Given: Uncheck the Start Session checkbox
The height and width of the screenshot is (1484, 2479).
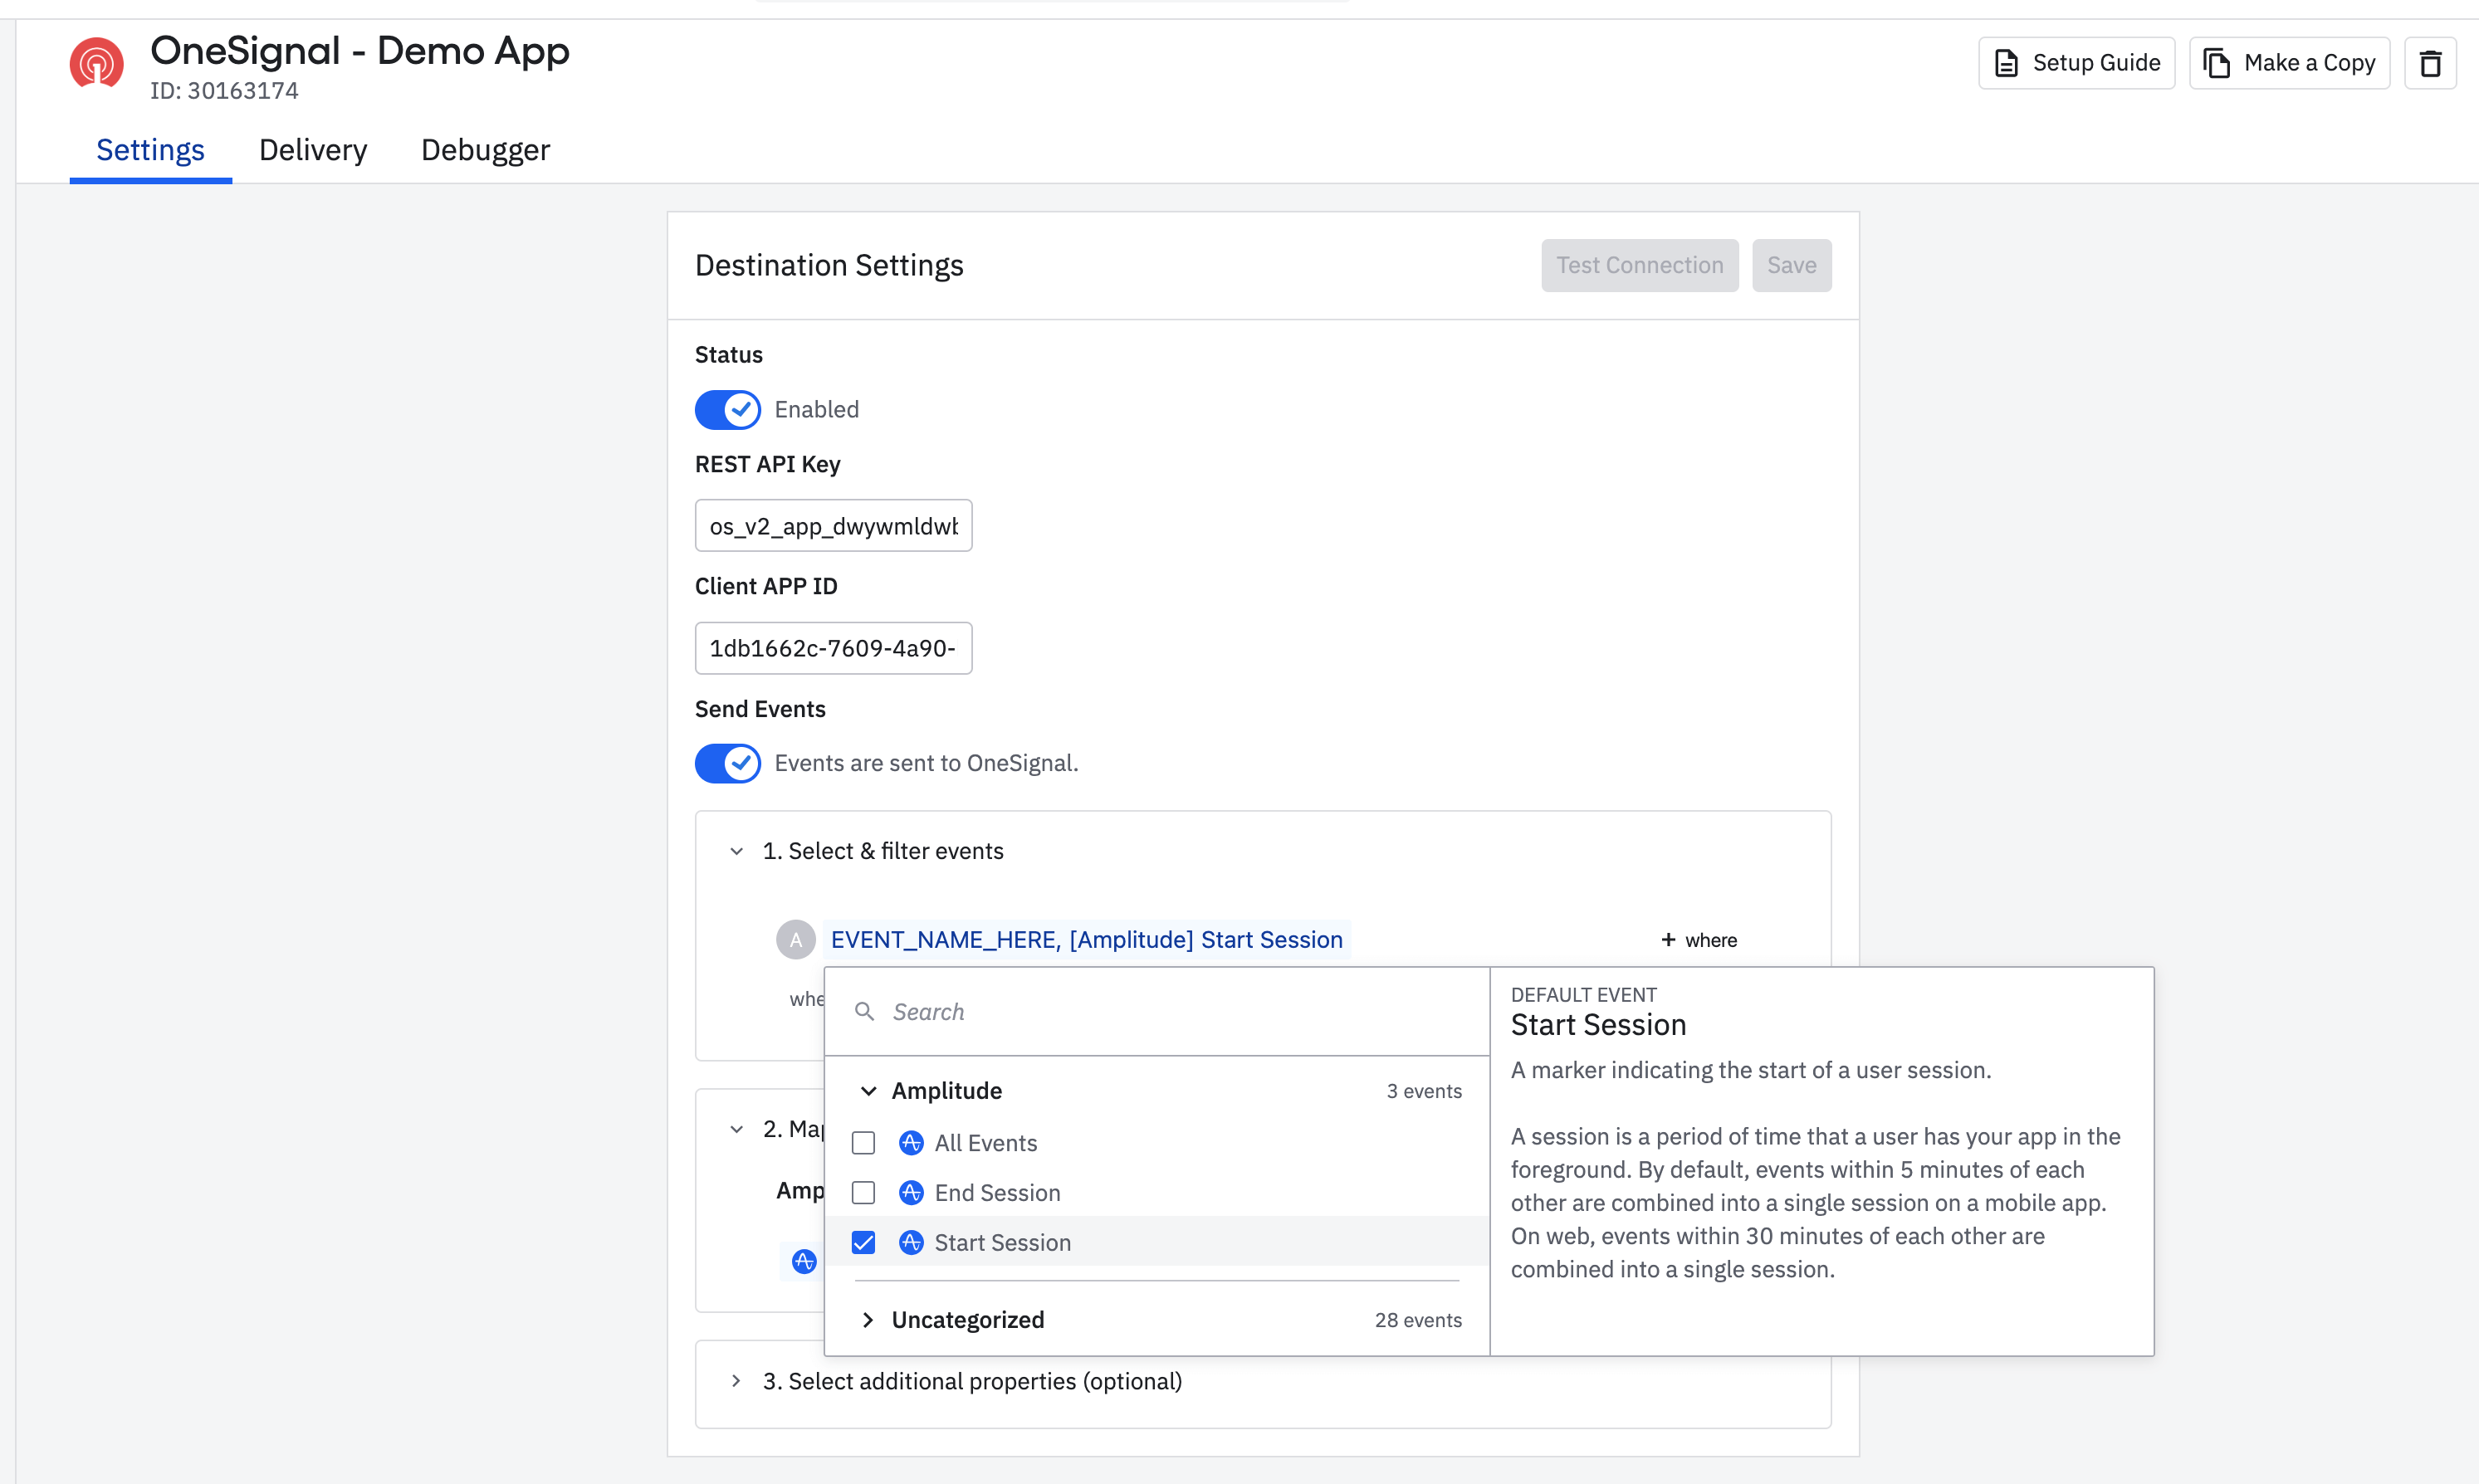Looking at the screenshot, I should point(863,1242).
